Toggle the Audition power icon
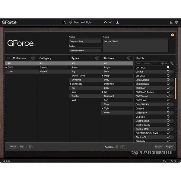 [117, 147]
